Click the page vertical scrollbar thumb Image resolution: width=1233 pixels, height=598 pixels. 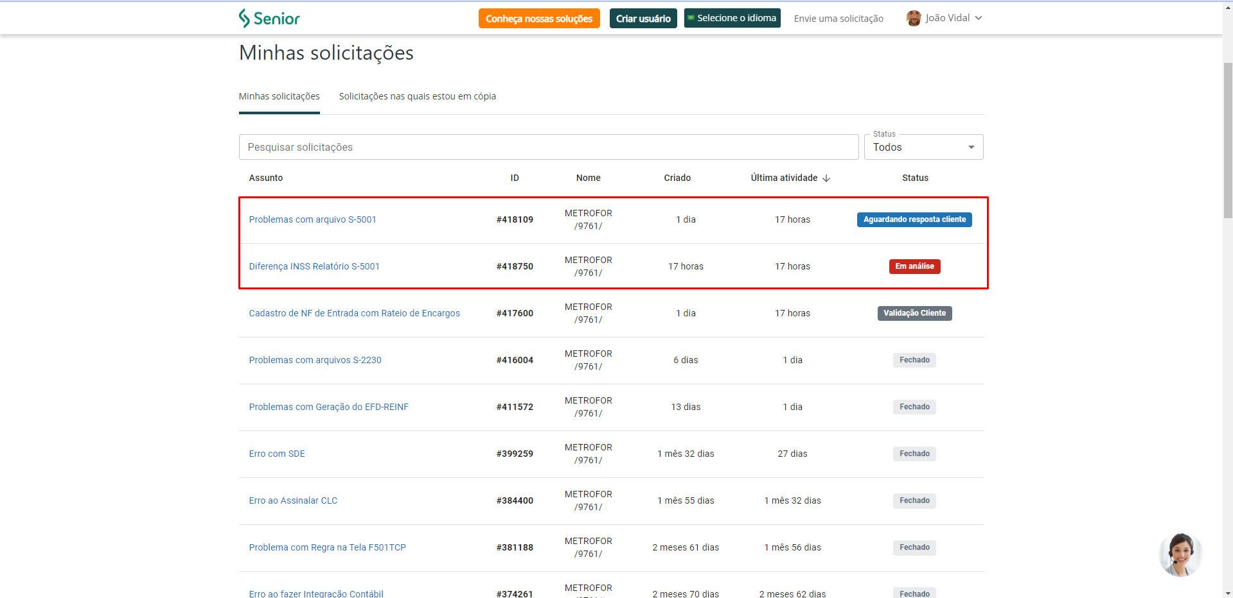(x=1228, y=140)
